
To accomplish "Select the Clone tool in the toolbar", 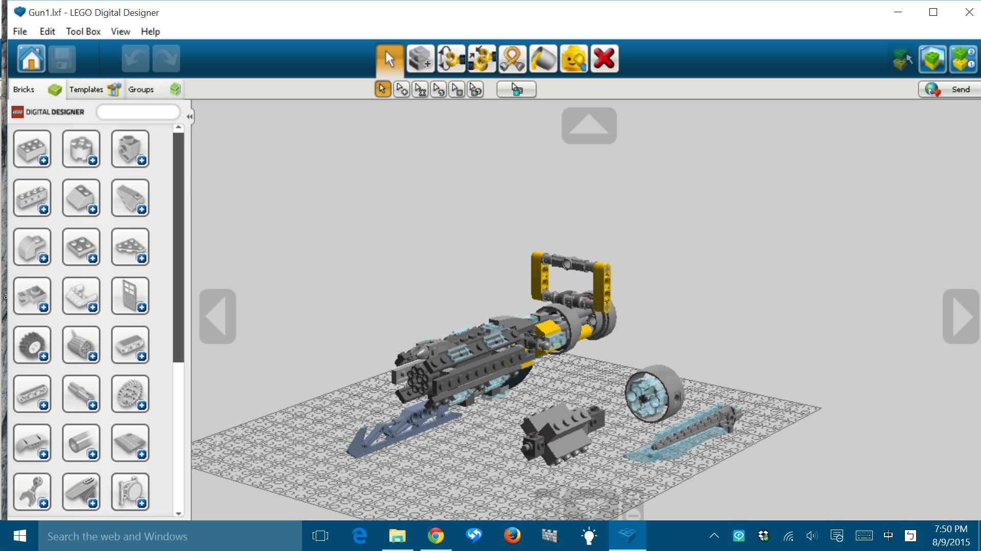I will point(421,59).
